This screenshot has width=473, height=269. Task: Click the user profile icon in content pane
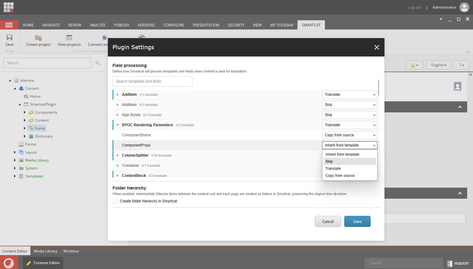(458, 86)
